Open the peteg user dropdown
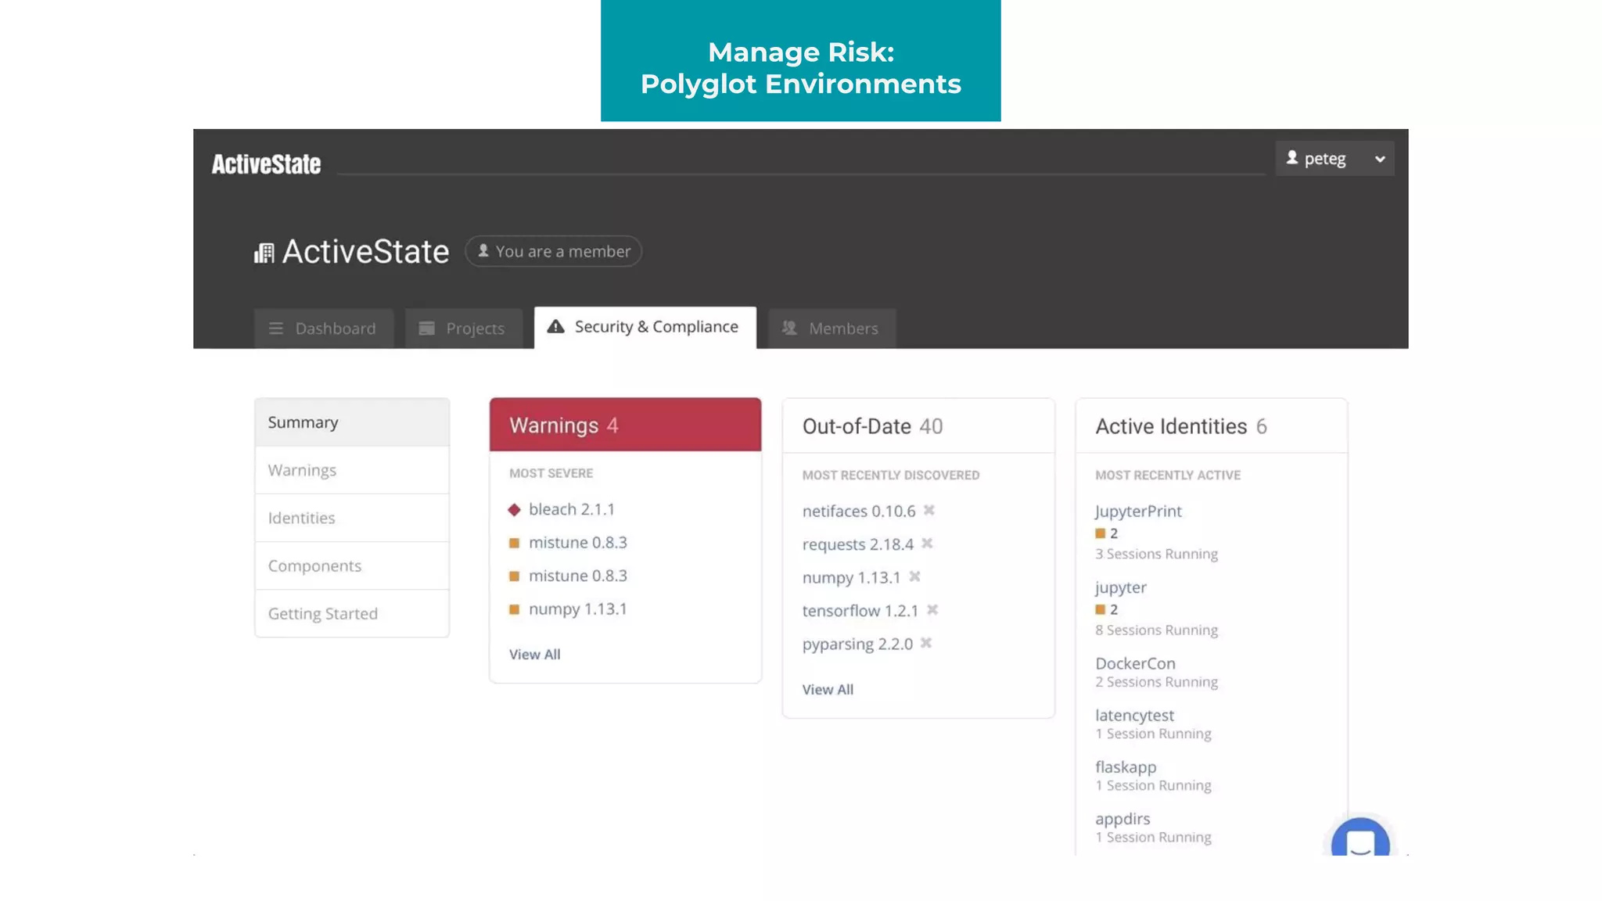 (x=1334, y=159)
